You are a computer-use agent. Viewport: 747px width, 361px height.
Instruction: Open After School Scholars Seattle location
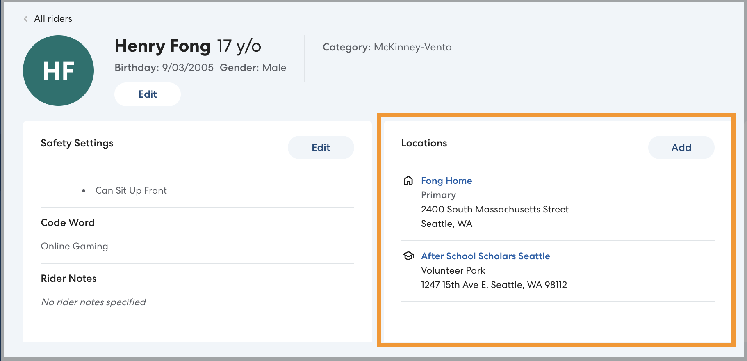[x=485, y=256]
